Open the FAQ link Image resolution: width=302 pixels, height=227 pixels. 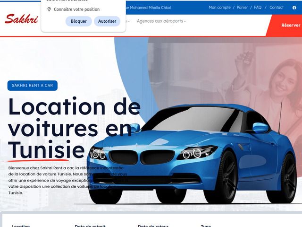pos(258,8)
